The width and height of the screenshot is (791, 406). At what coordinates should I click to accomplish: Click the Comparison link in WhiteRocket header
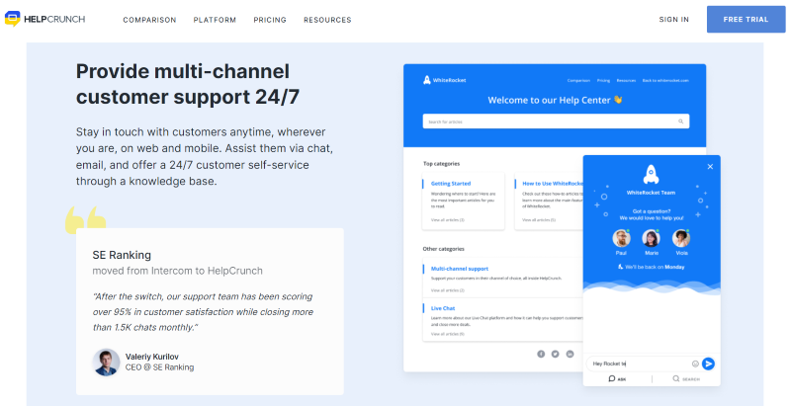[578, 81]
